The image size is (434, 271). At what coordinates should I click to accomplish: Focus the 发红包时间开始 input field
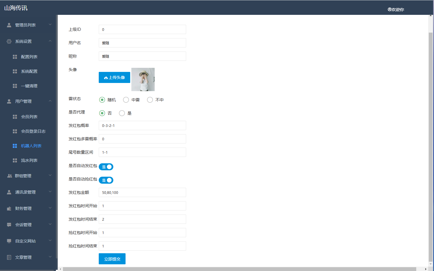click(142, 206)
